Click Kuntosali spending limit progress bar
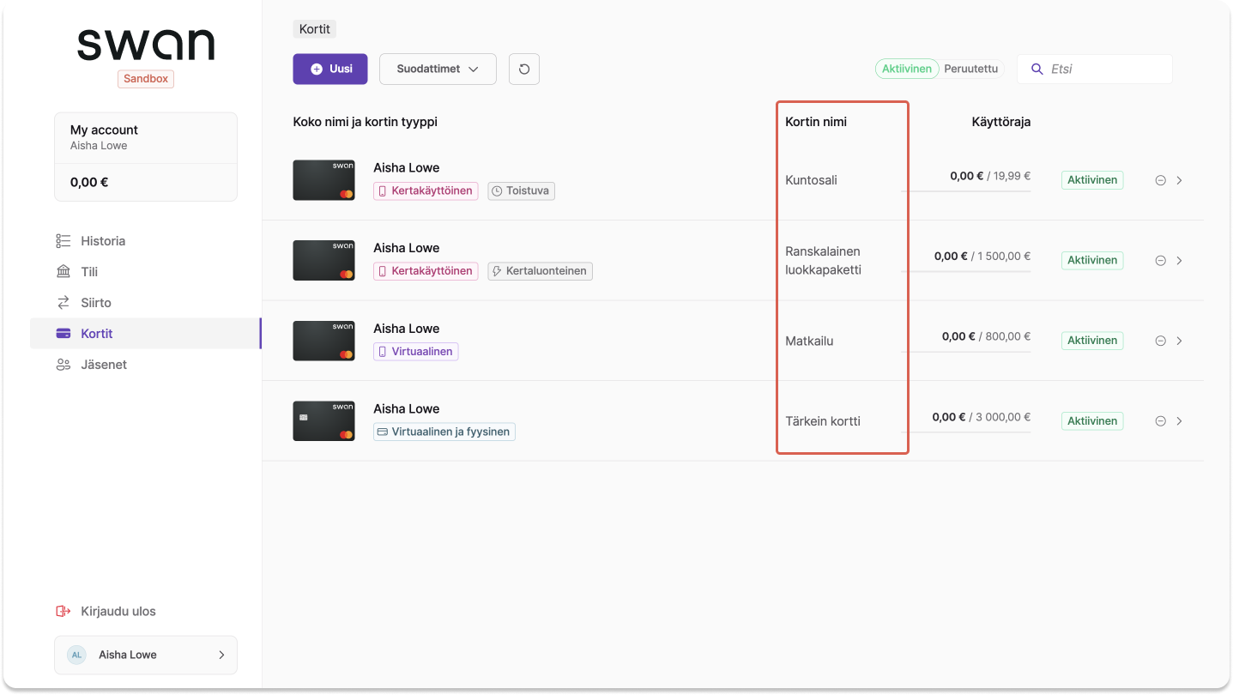Screen dimensions: 1233x695 pos(965,190)
